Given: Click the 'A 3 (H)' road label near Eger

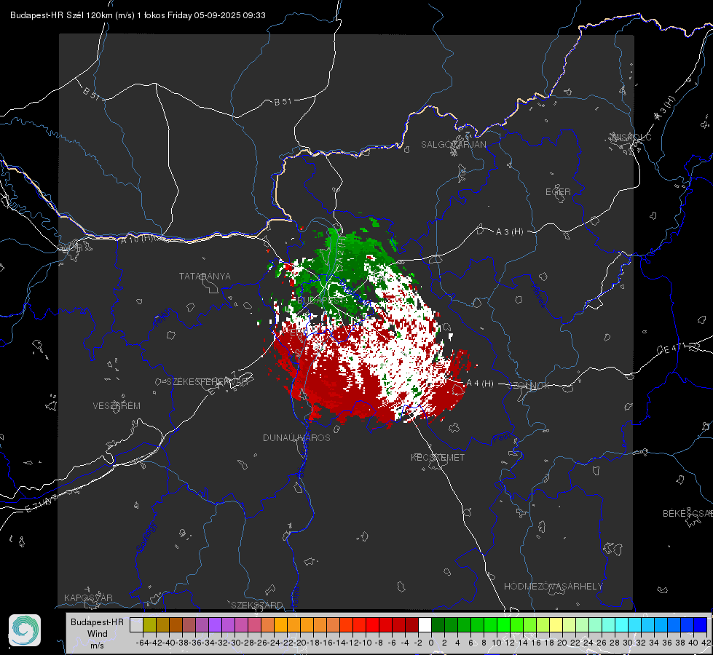Looking at the screenshot, I should 509,232.
